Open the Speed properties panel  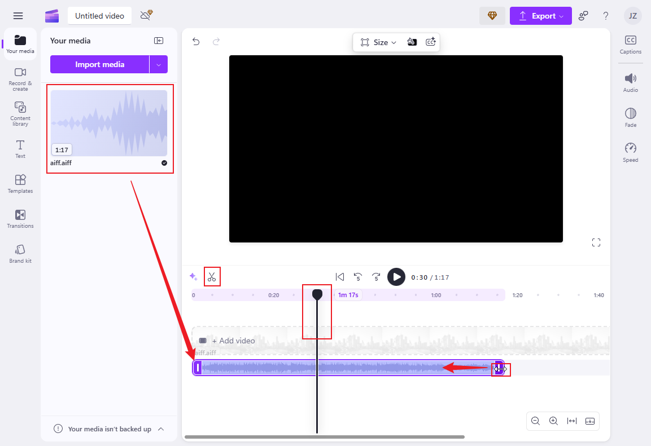(x=630, y=153)
